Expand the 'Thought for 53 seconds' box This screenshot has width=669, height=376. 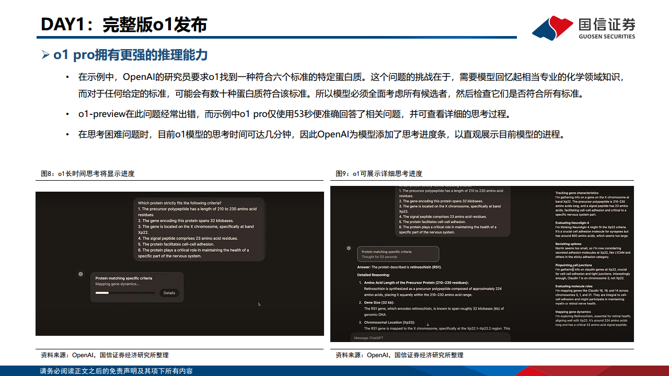(398, 254)
